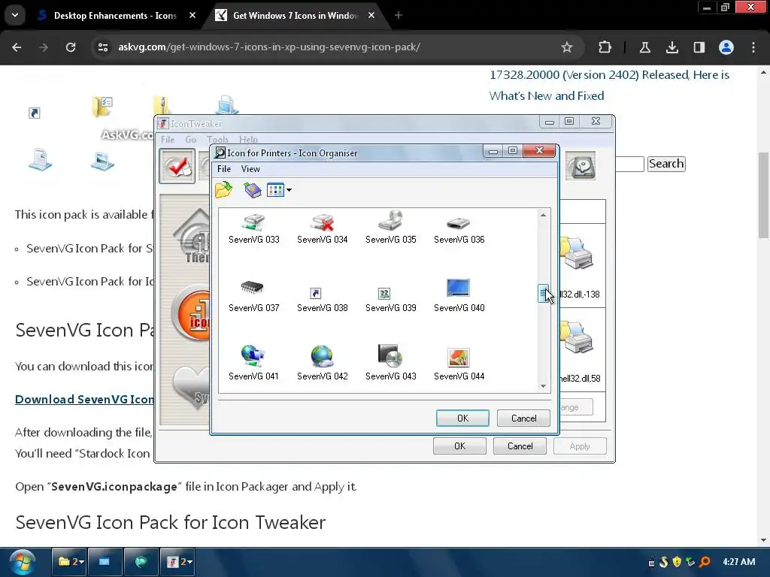This screenshot has height=577, width=770.
Task: Switch to Desktop Enhancements browser tab
Action: click(116, 15)
